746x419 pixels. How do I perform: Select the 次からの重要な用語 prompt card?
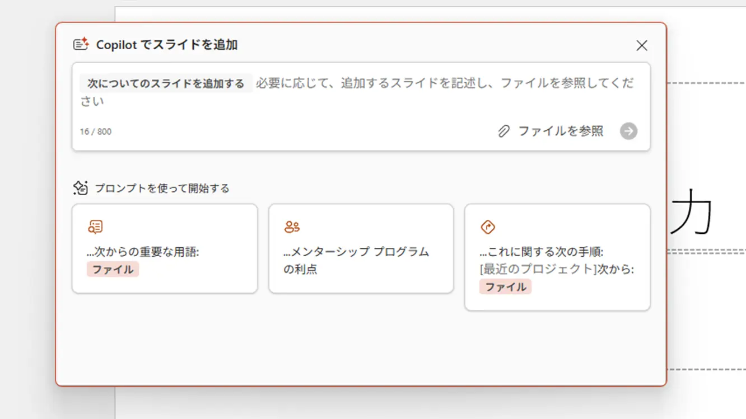tap(165, 248)
